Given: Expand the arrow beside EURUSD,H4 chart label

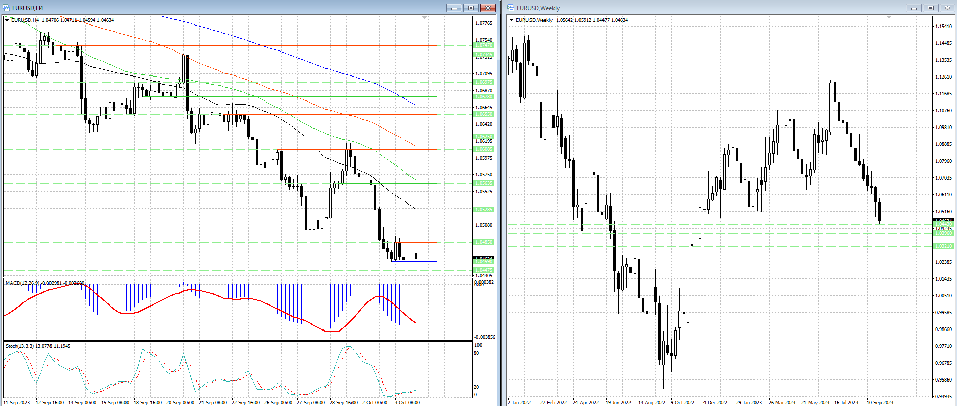Looking at the screenshot, I should click(x=7, y=20).
